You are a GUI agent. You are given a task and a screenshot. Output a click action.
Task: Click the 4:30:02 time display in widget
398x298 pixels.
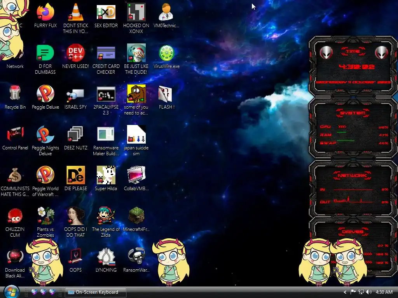point(357,67)
